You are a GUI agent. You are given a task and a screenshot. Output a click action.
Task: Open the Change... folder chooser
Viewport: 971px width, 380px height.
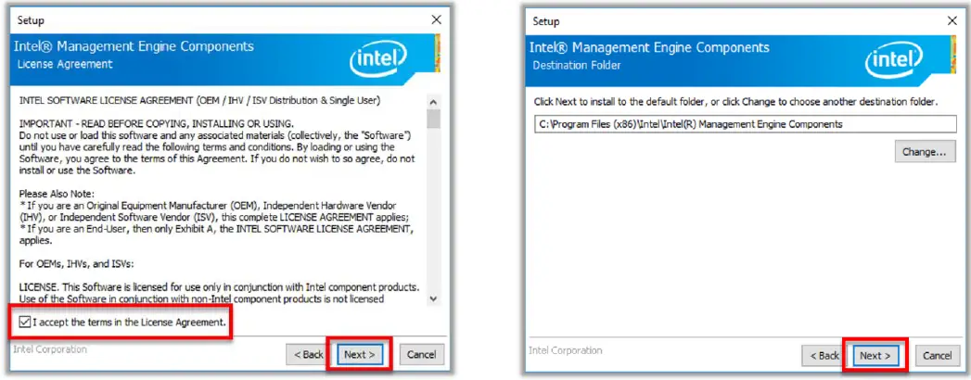pos(925,152)
